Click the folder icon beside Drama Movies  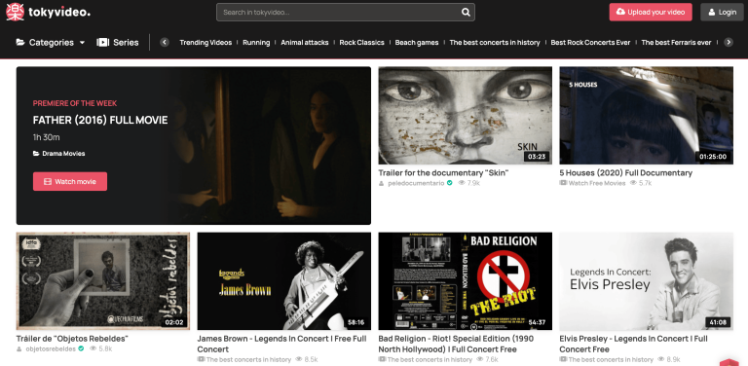coord(36,154)
